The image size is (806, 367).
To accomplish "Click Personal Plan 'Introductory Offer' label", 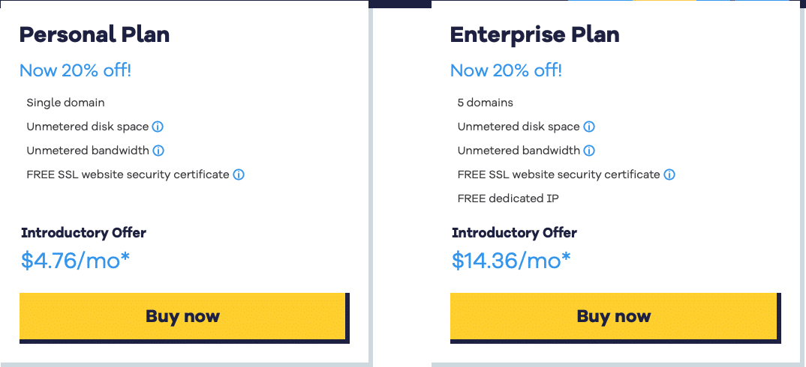I will (84, 232).
